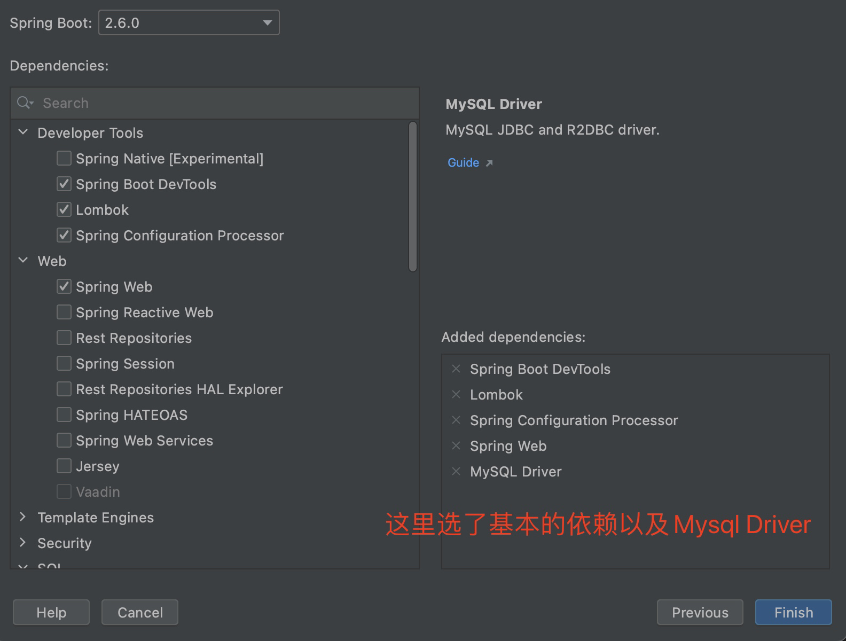
Task: Click the search magnifier icon
Action: tap(24, 103)
